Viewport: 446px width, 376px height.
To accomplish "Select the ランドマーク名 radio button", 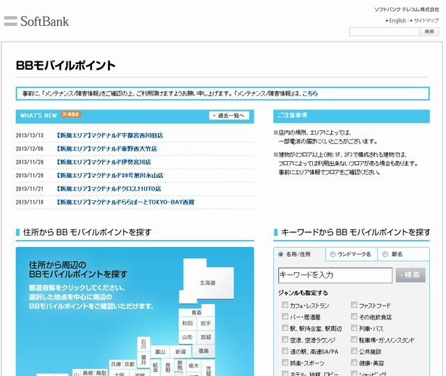I will (x=332, y=254).
